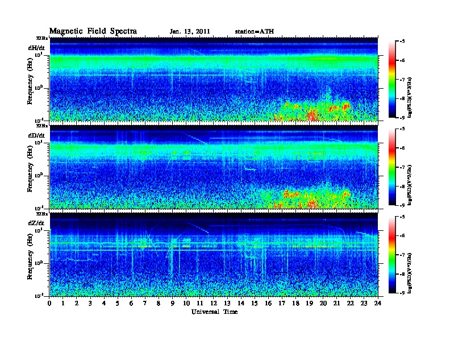Click hour tick label '2' on the time axis
The height and width of the screenshot is (348, 450).
[77, 303]
